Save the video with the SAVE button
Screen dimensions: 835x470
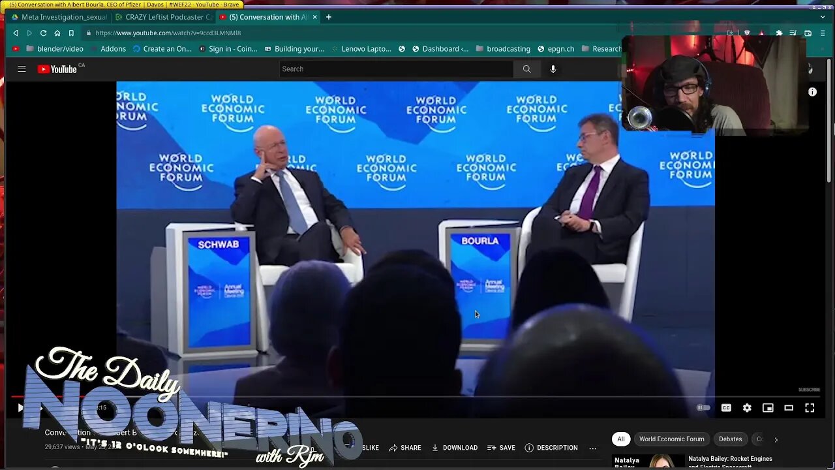click(501, 448)
